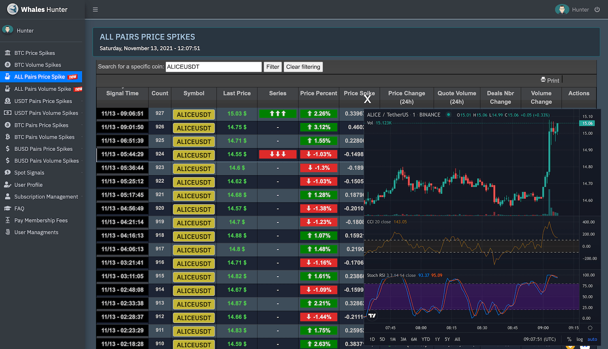
Task: Open the chart settings gear icon
Action: 590,328
